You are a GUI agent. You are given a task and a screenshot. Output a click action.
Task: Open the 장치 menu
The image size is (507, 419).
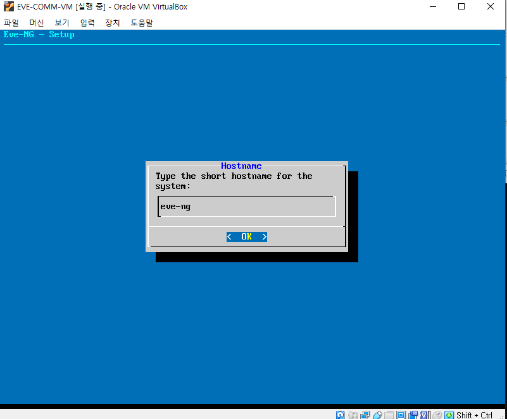(x=112, y=23)
